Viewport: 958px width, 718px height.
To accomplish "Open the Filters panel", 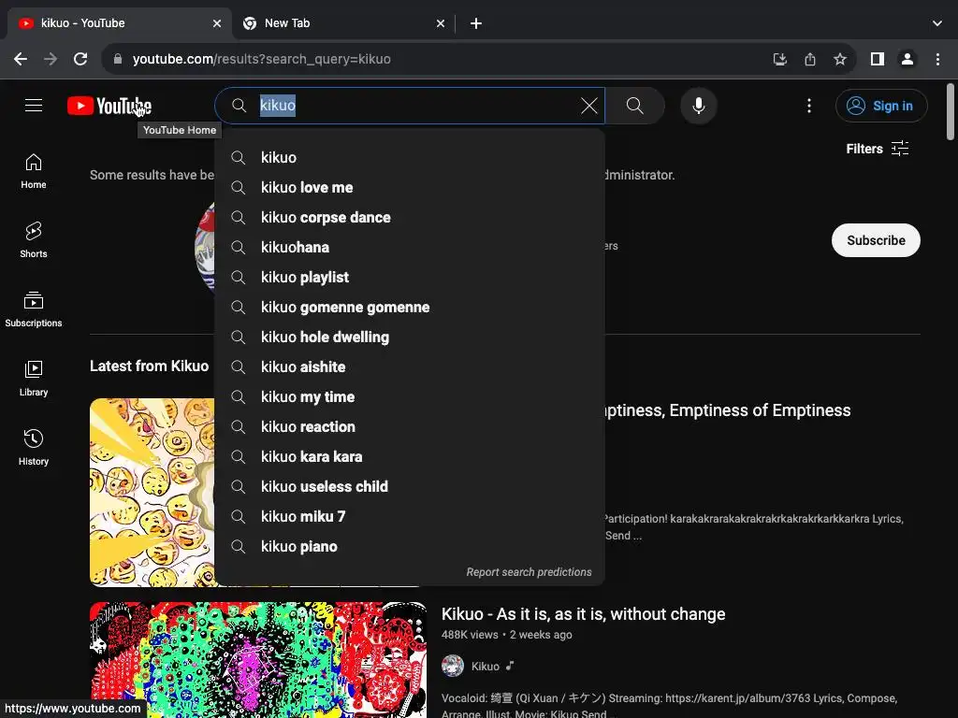I will click(x=878, y=149).
